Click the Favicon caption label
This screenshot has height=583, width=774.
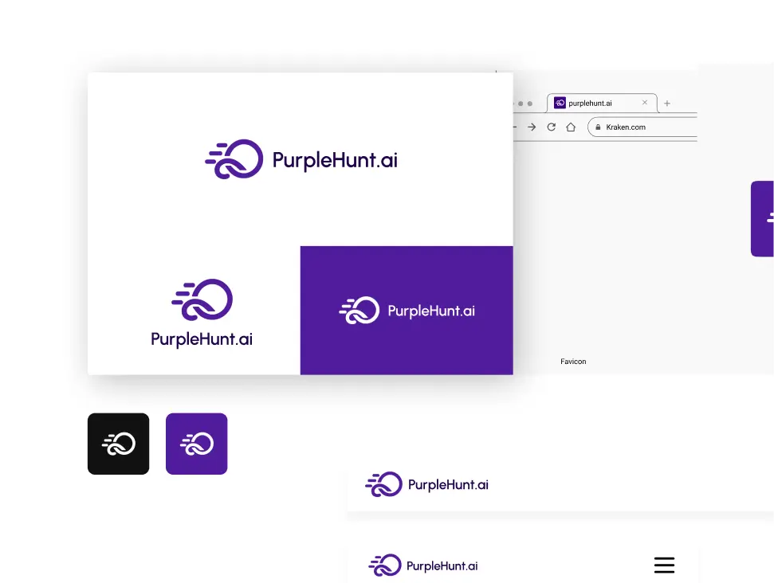tap(573, 362)
